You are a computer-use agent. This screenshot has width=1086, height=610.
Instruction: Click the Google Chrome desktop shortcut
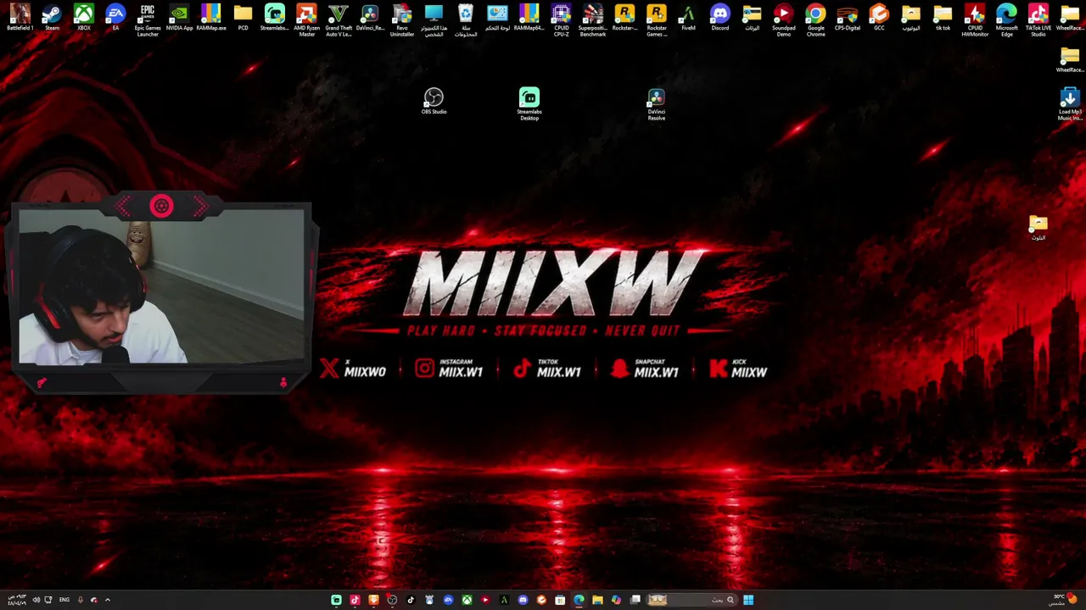tap(815, 20)
